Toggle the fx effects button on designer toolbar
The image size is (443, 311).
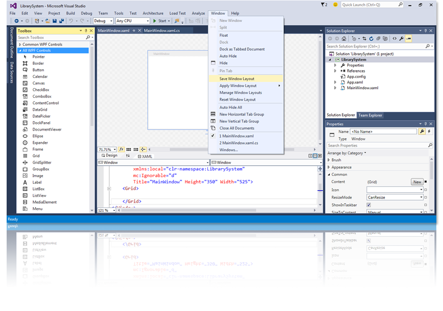(121, 149)
